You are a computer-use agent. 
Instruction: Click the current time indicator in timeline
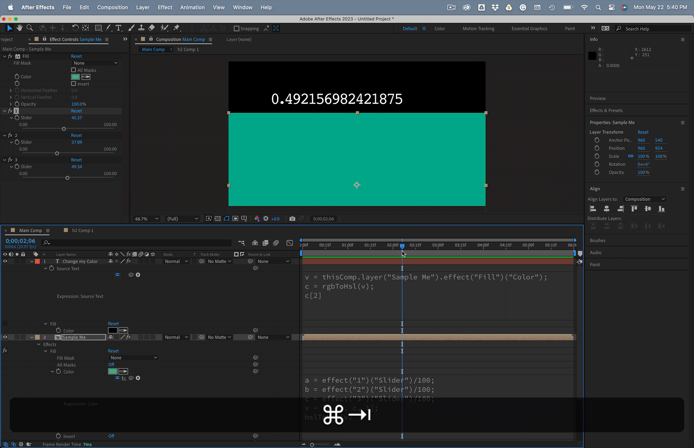point(402,246)
